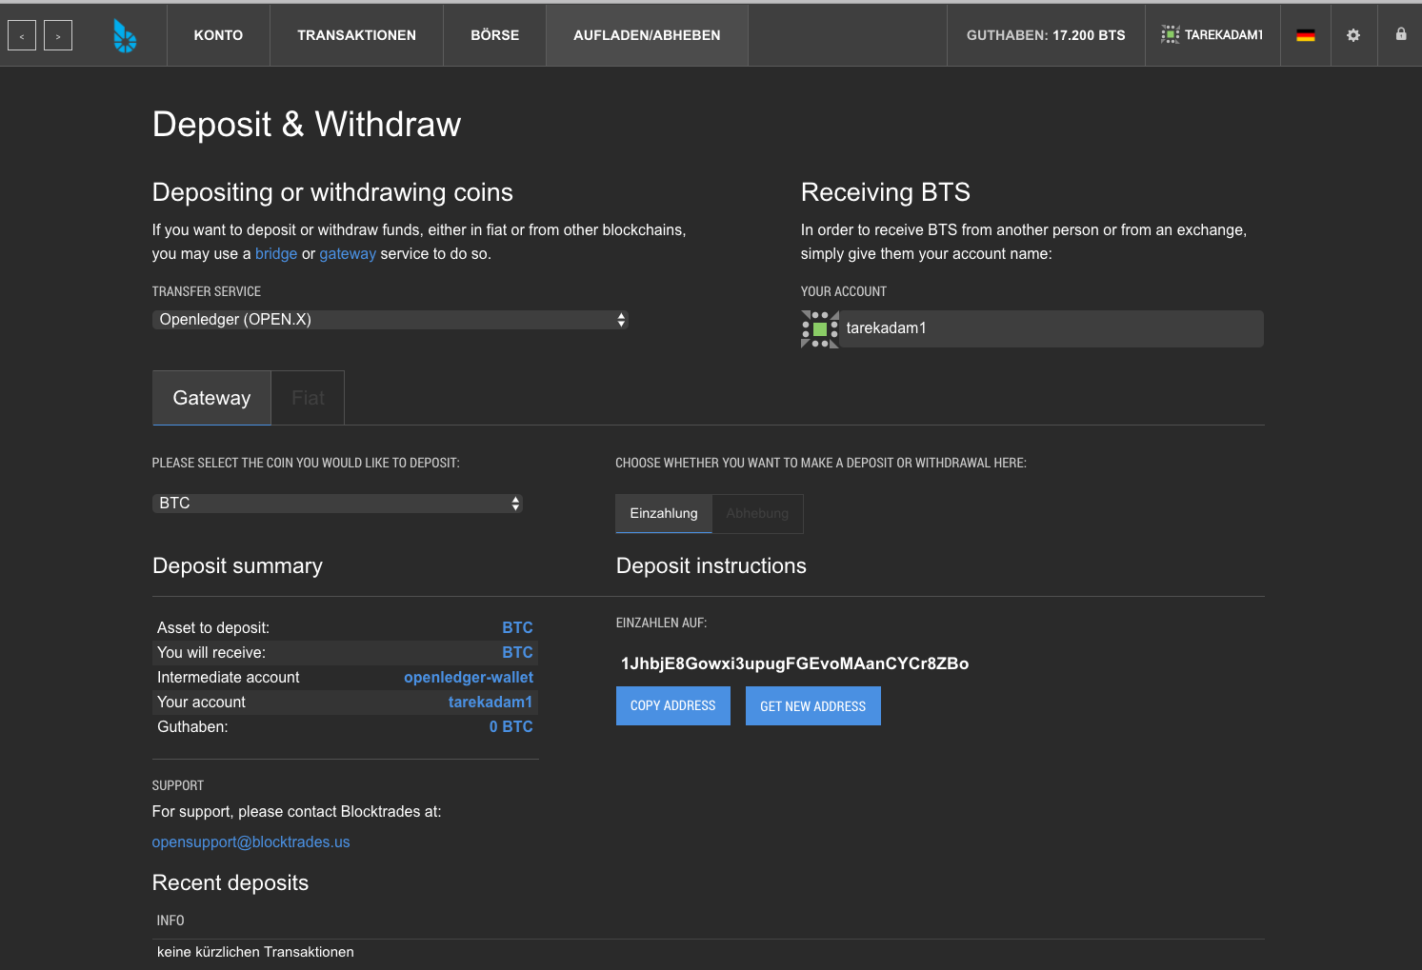The image size is (1422, 970).
Task: Click the TAREKADAM1 account name in header
Action: click(x=1224, y=35)
